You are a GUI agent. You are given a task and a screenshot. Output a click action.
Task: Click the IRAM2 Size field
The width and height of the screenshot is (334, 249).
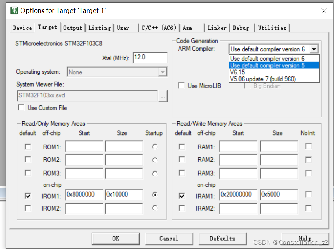click(279, 208)
